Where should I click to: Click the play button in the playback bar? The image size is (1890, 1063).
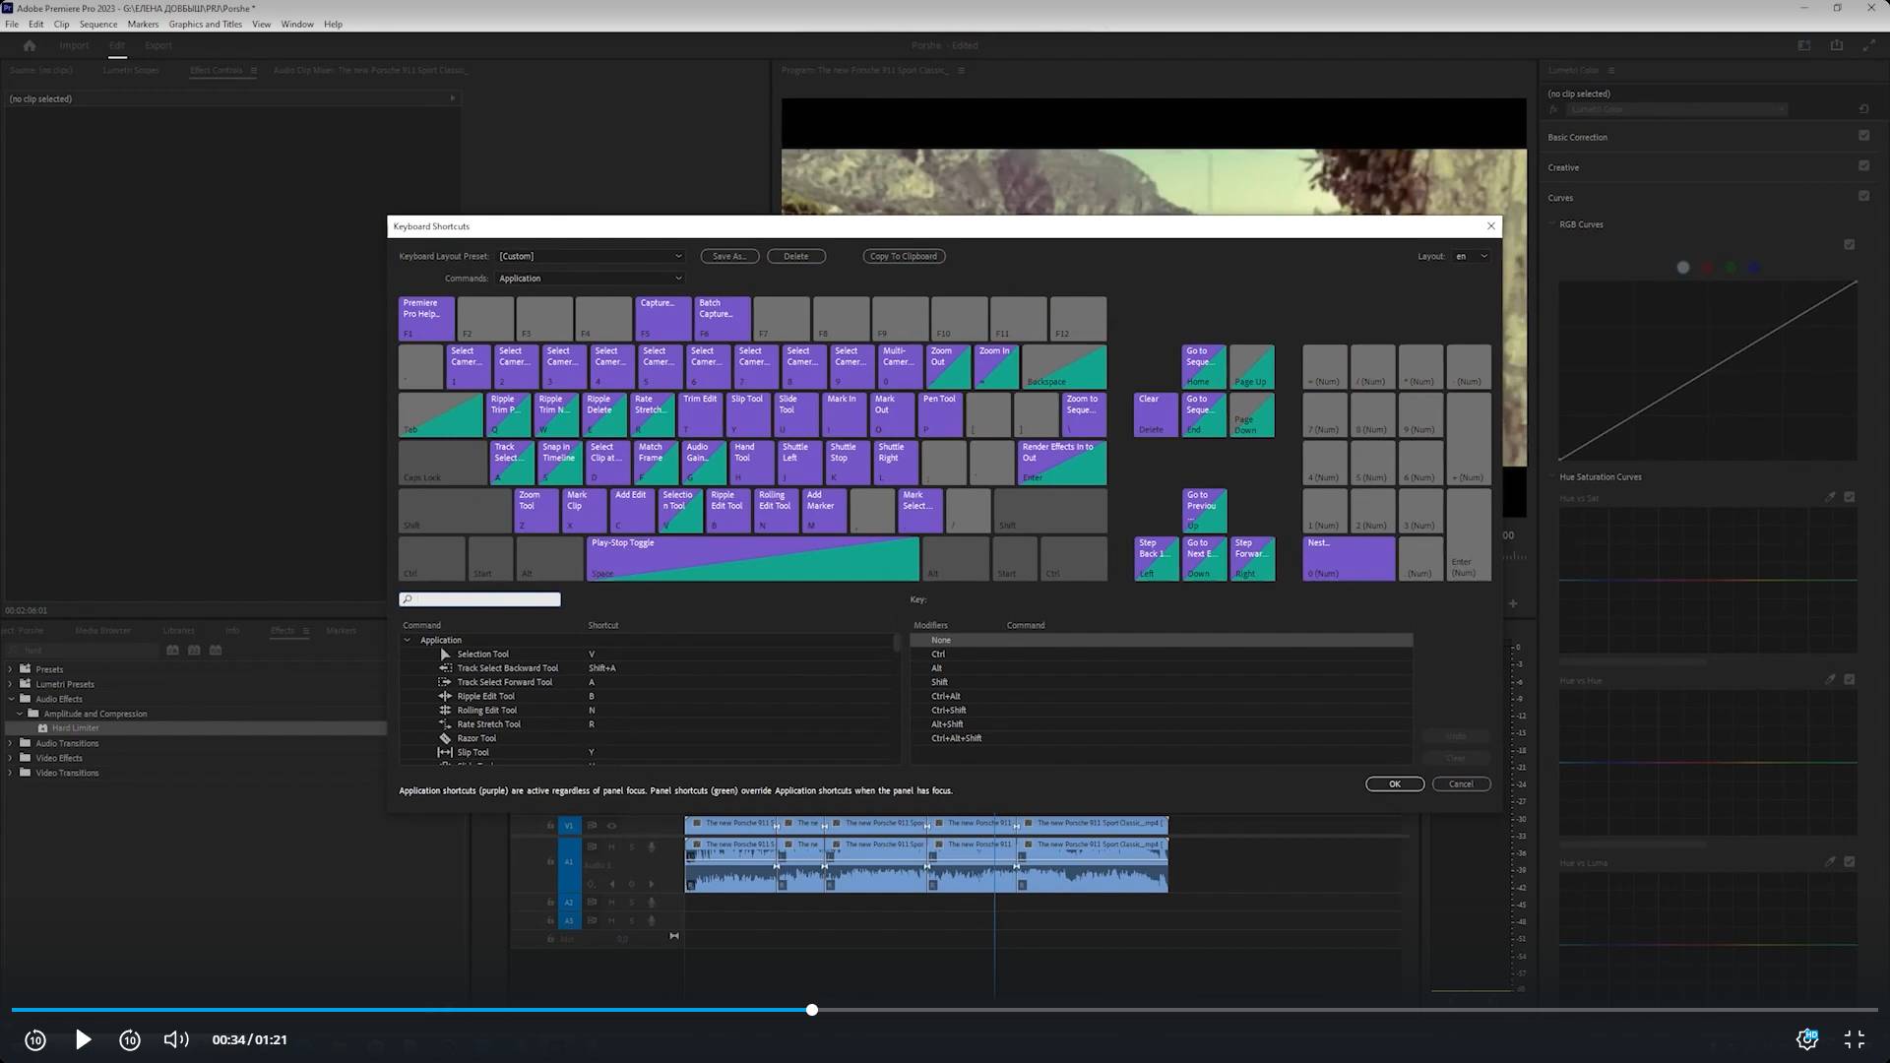click(x=83, y=1039)
